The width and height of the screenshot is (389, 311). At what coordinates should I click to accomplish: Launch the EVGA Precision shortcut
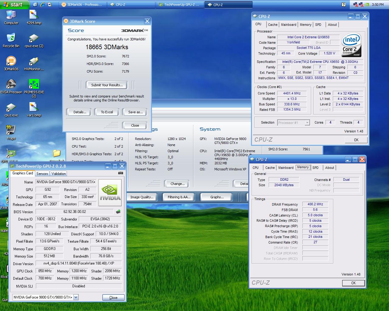[11, 86]
